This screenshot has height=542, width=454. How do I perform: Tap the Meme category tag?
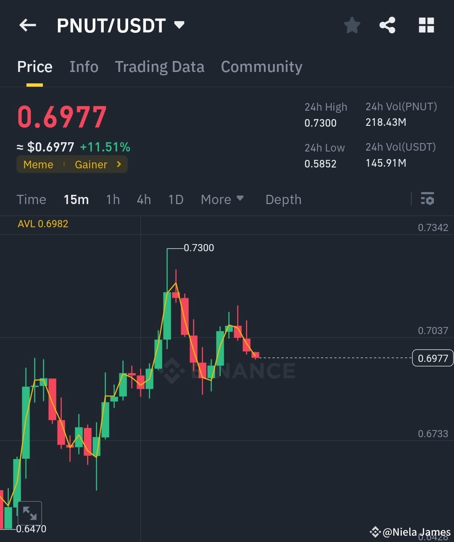(x=38, y=165)
